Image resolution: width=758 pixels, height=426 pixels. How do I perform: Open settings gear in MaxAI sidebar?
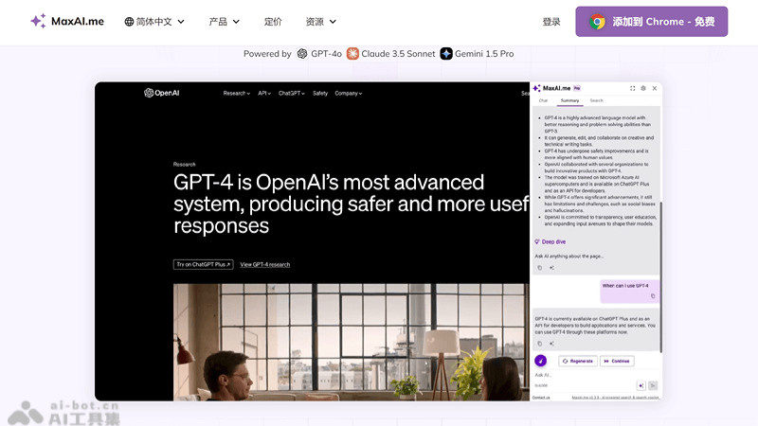coord(643,88)
